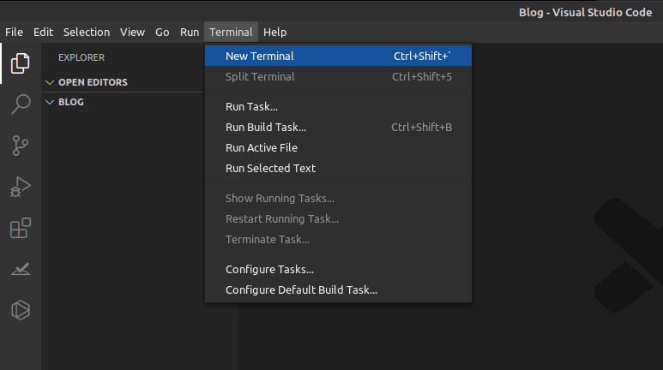
Task: Open the View menu
Action: 132,32
